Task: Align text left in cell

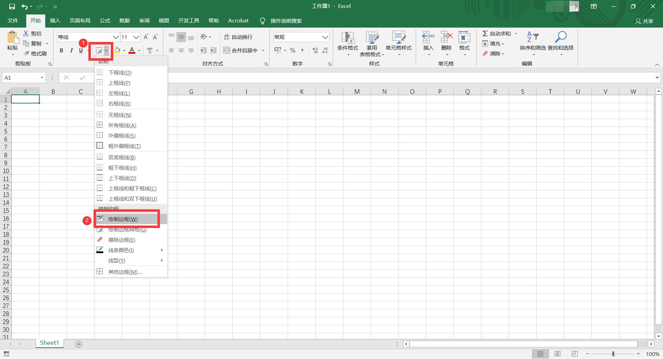Action: [172, 51]
